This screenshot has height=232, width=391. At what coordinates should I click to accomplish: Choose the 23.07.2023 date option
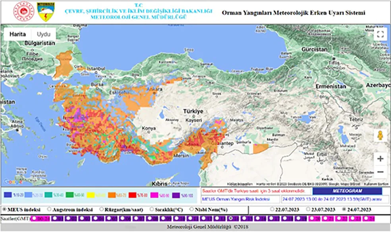308,209
